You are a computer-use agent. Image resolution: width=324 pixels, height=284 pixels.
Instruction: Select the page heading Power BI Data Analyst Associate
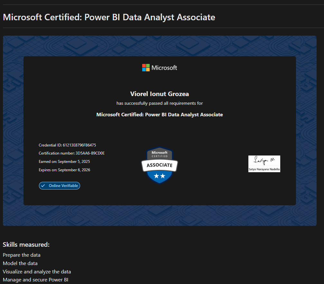click(109, 17)
